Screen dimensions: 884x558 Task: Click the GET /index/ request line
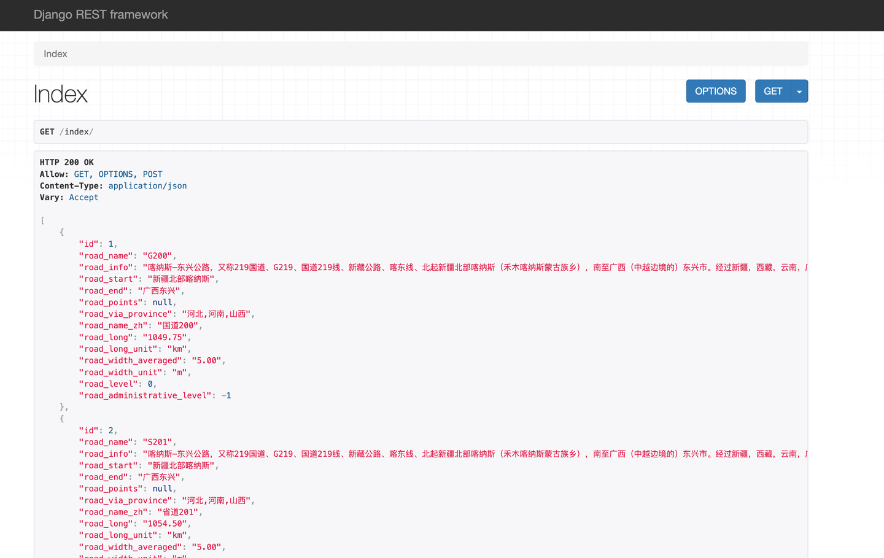point(66,131)
